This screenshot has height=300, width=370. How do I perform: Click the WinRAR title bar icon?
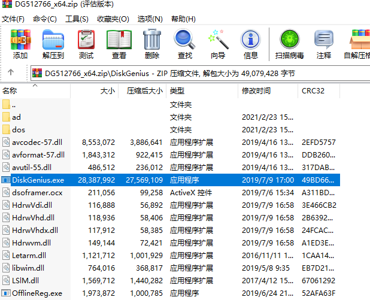[x=7, y=4]
